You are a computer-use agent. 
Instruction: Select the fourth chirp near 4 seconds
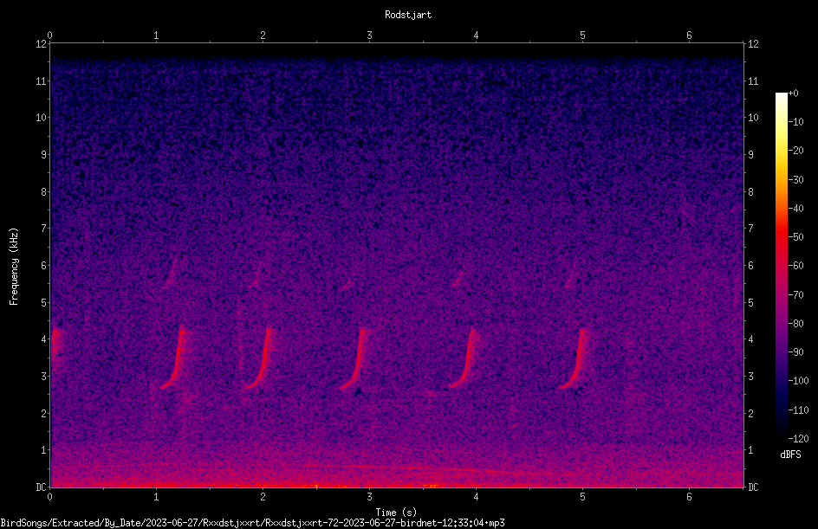[x=464, y=358]
